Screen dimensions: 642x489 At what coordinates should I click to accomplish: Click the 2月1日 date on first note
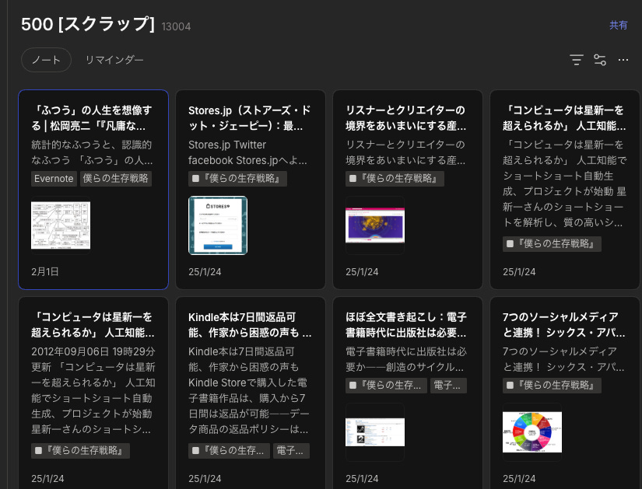click(45, 272)
